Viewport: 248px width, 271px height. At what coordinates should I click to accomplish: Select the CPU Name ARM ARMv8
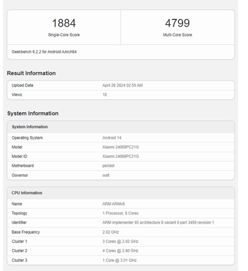113,204
